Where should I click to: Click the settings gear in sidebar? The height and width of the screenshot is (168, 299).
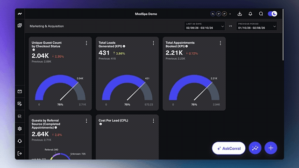pyautogui.click(x=20, y=129)
